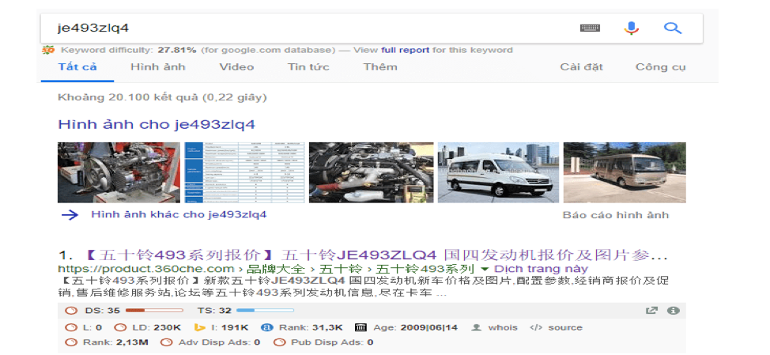Viewport: 770px width, 355px height.
Task: Click the source link
Action: (565, 327)
